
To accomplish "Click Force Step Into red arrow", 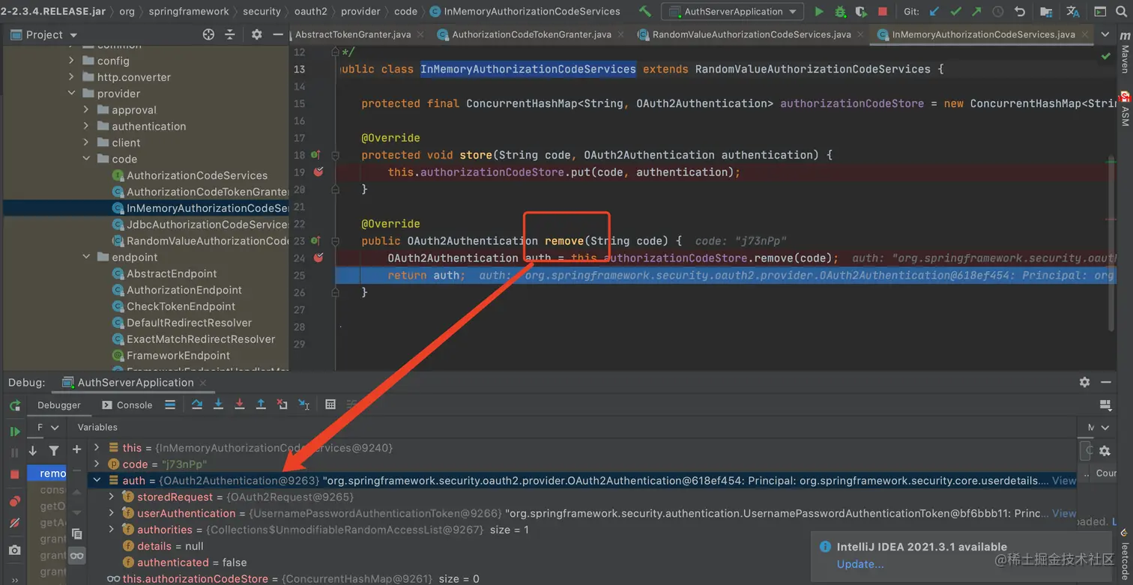I will [x=240, y=404].
